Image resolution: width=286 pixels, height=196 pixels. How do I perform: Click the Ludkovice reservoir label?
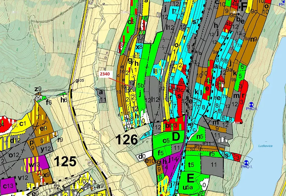tap(265, 146)
